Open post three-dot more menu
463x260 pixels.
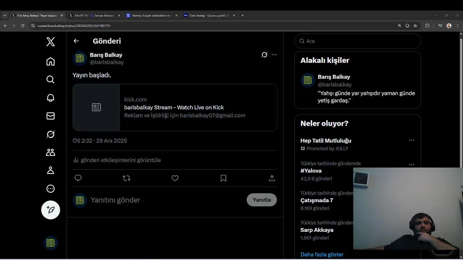pyautogui.click(x=274, y=55)
